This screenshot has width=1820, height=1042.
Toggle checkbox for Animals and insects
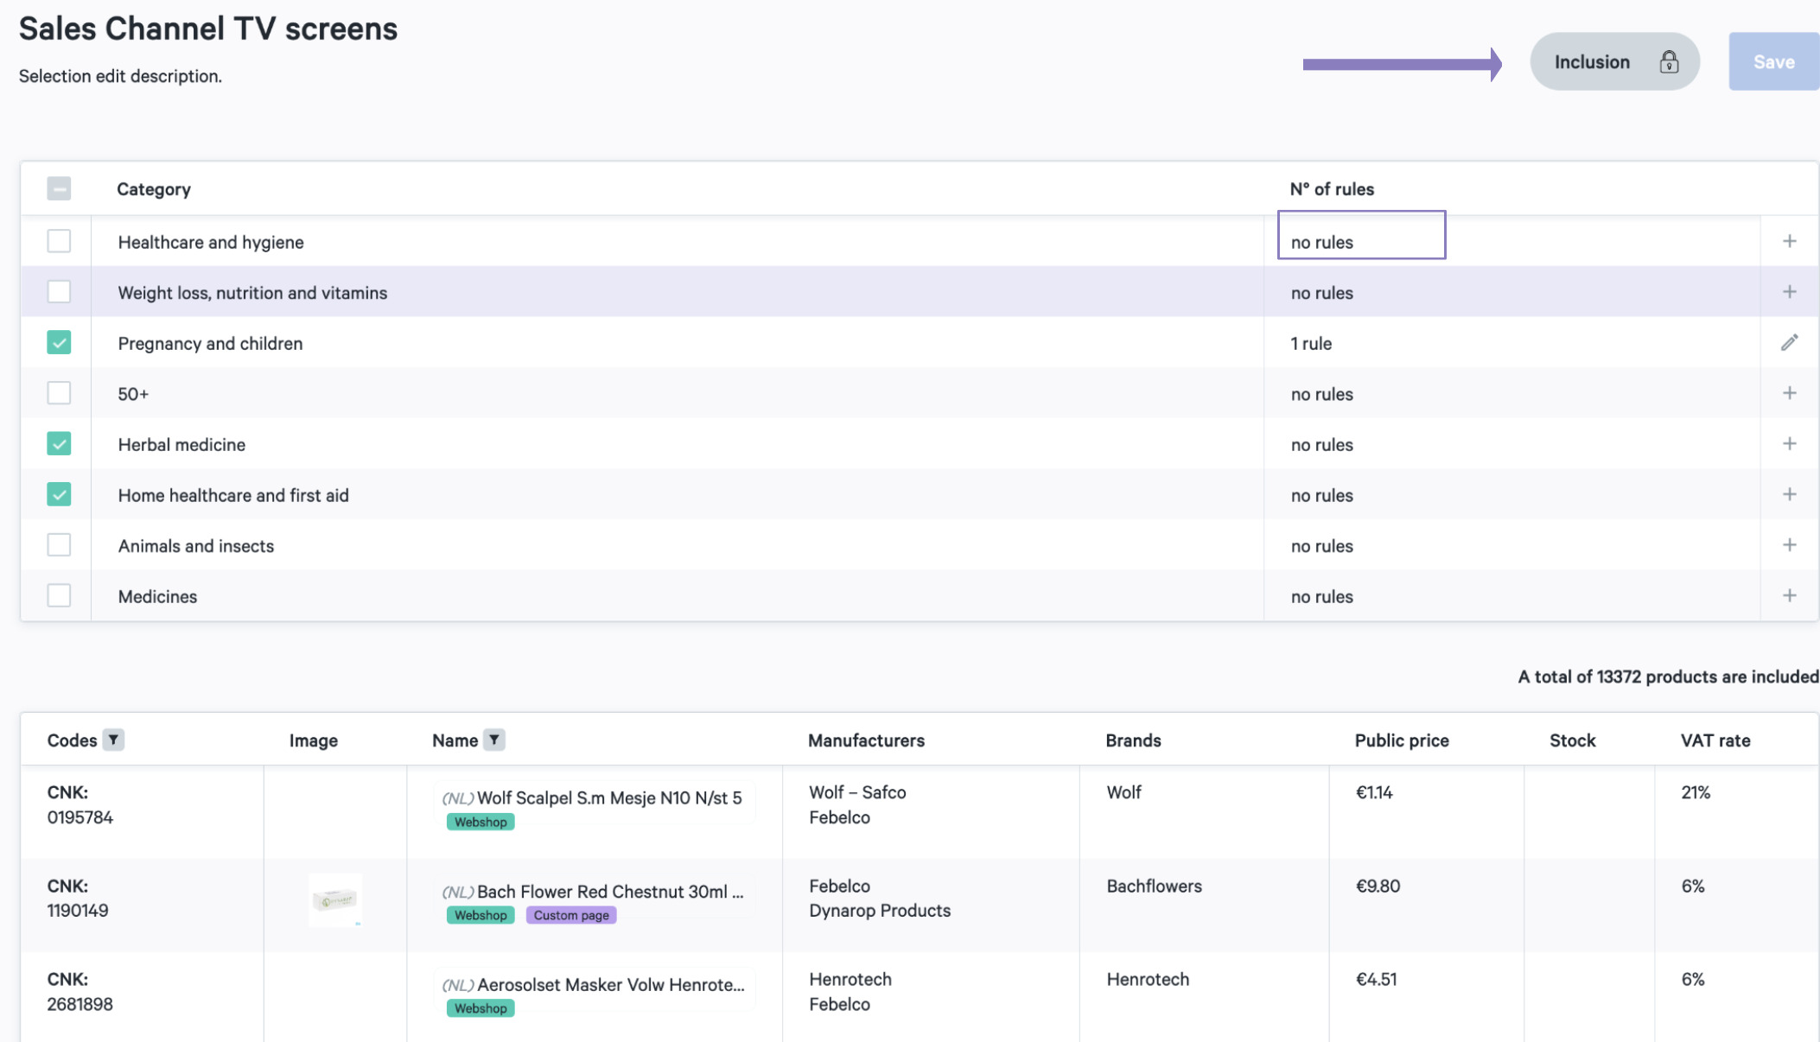pos(58,544)
